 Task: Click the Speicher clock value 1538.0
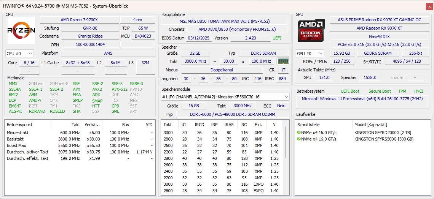pos(370,77)
